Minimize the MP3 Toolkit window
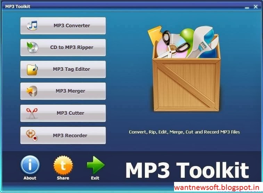This screenshot has height=193, width=263. [x=247, y=8]
